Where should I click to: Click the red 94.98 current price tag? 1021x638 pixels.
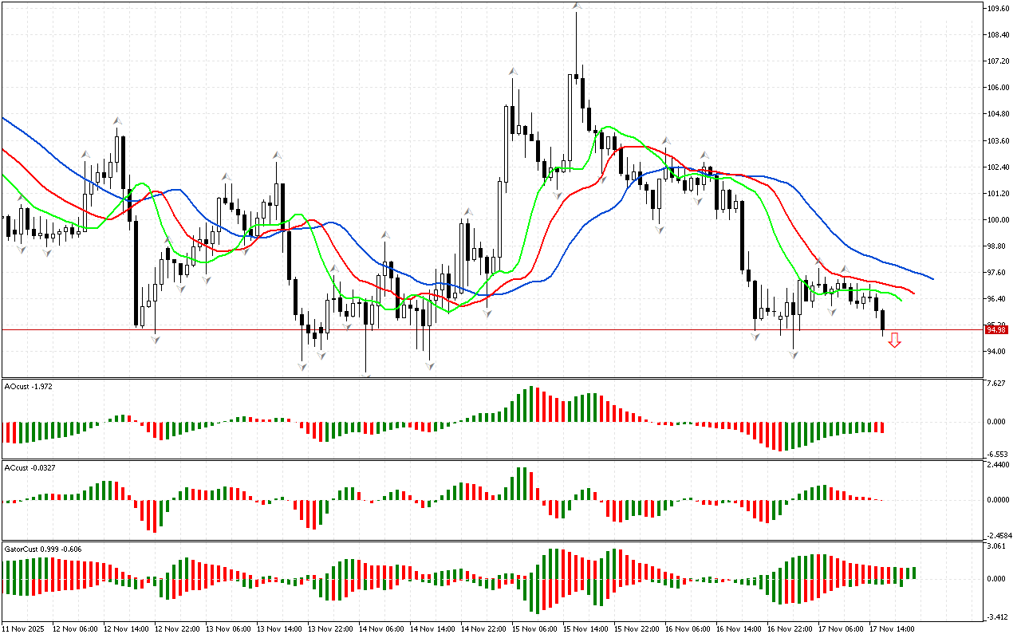tap(995, 329)
